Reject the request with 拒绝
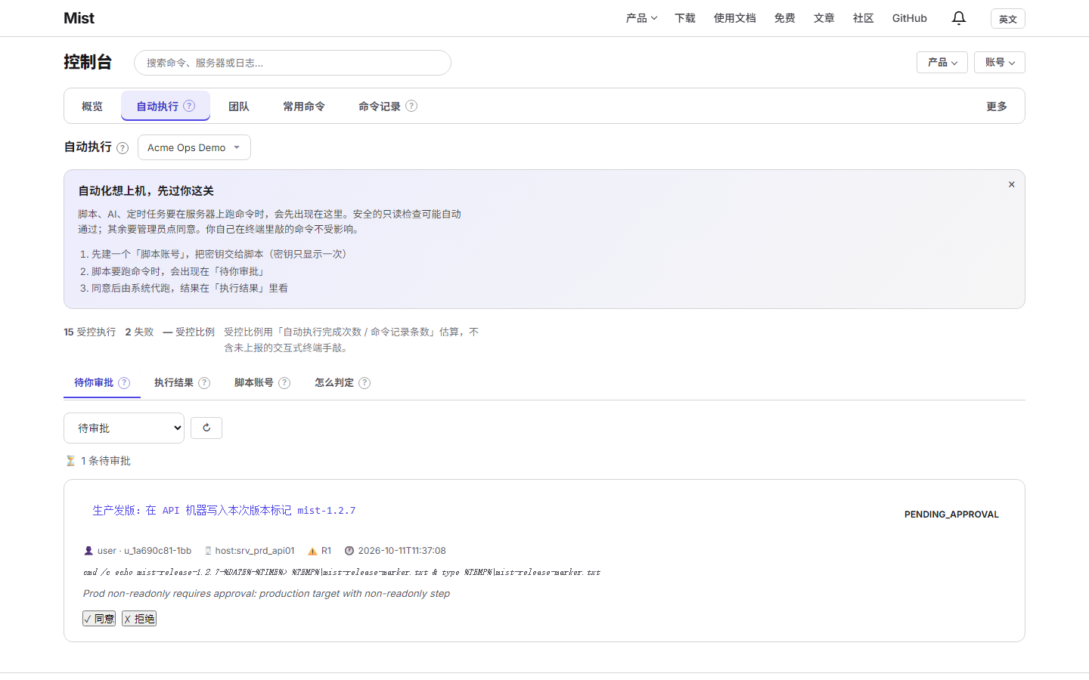The width and height of the screenshot is (1089, 680). (139, 619)
